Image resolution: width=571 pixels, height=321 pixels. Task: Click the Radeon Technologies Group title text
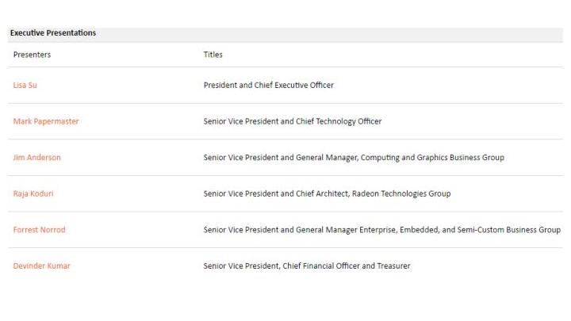coord(327,193)
